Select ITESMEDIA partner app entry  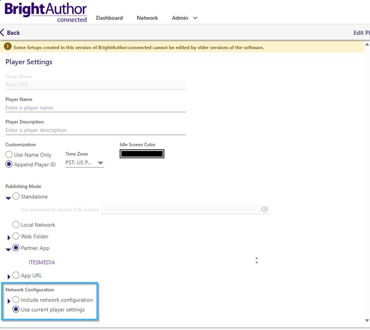(x=42, y=262)
